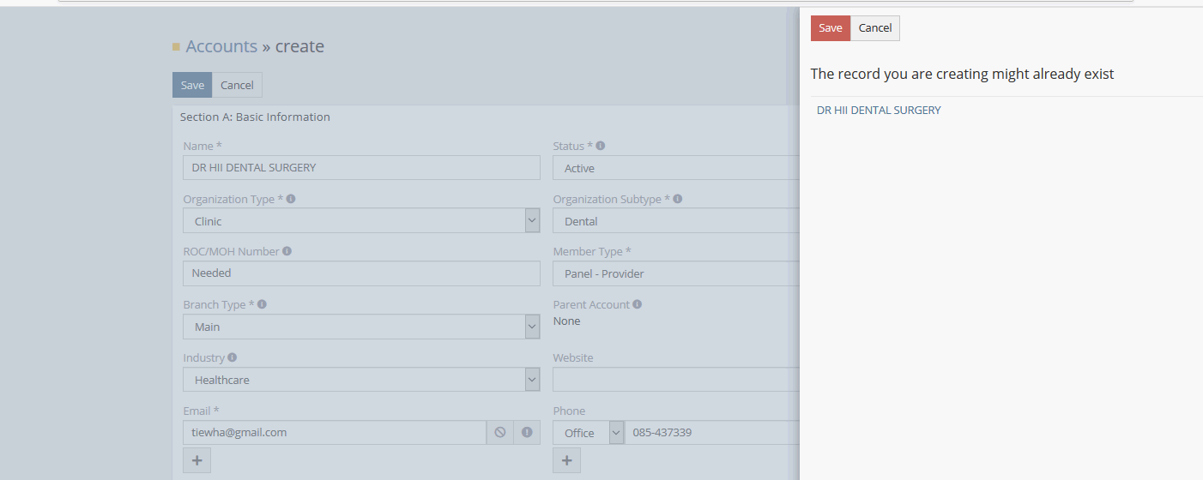1203x480 pixels.
Task: Cancel from the duplicate record panel
Action: point(875,28)
